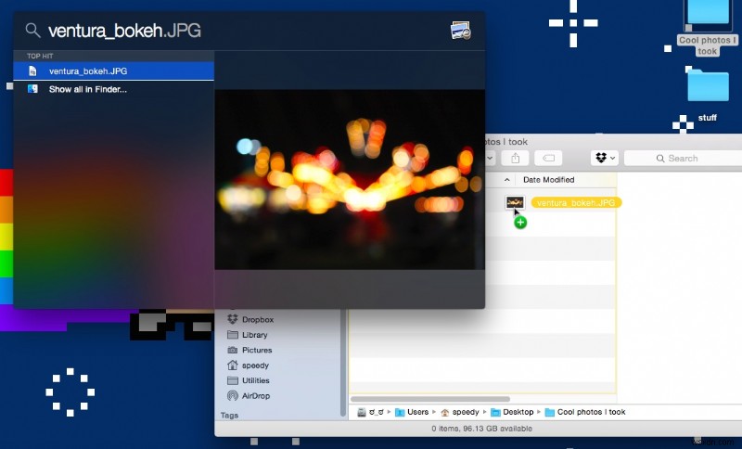Click the Share button in Finder toolbar
This screenshot has height=449, width=742.
(x=516, y=158)
